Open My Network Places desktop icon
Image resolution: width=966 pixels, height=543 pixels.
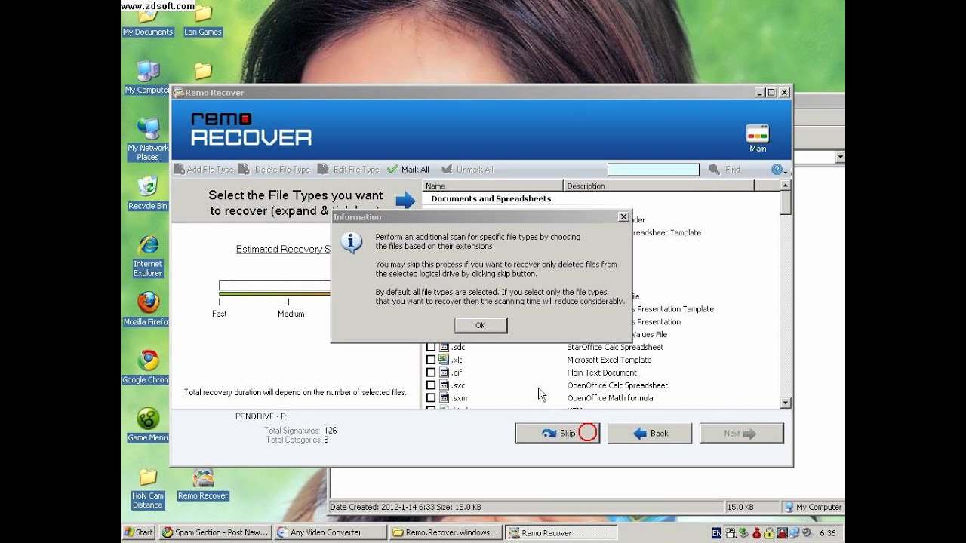[x=148, y=139]
